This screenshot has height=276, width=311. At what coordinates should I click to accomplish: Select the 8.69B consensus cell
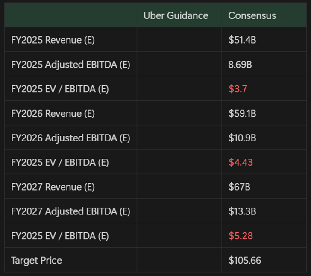pos(240,65)
